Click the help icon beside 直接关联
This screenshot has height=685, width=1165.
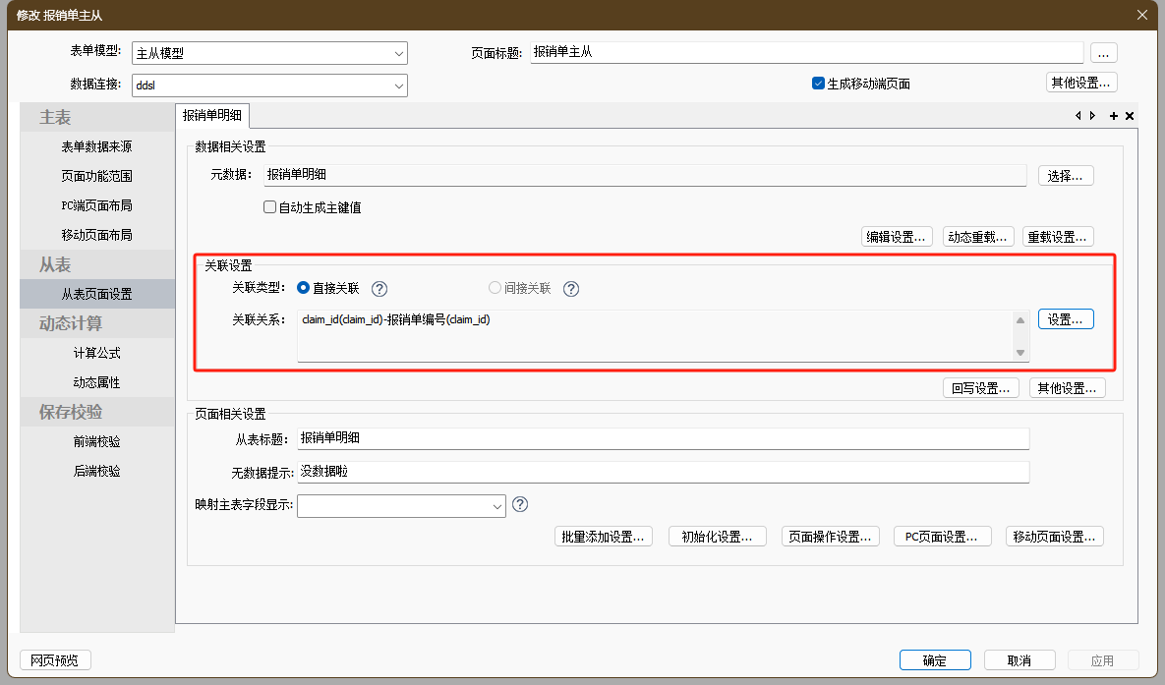pos(379,289)
